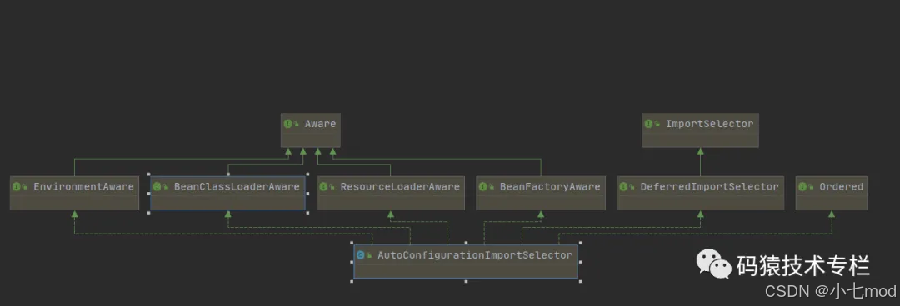
Task: Select the EnvironmentAware node
Action: pos(75,193)
